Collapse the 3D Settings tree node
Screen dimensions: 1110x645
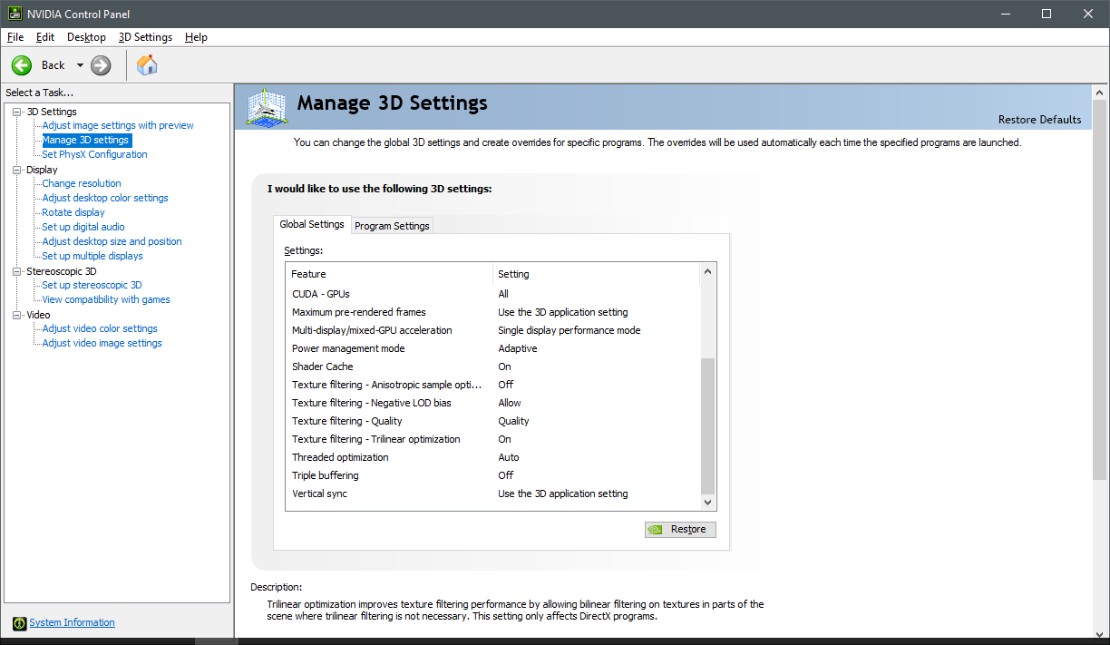[x=17, y=112]
